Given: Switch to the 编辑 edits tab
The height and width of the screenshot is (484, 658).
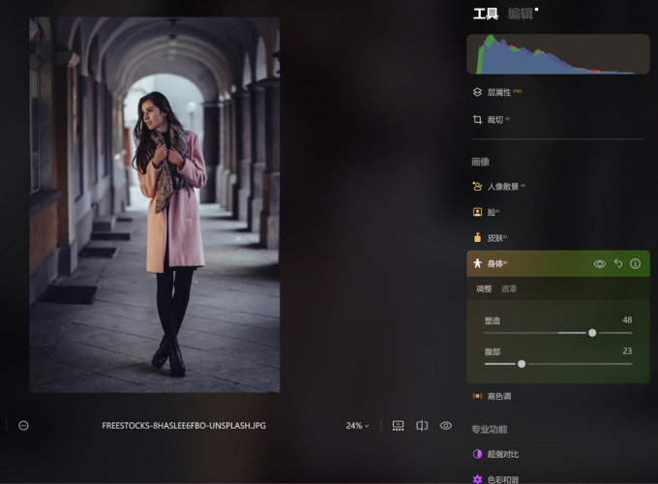Looking at the screenshot, I should point(521,14).
